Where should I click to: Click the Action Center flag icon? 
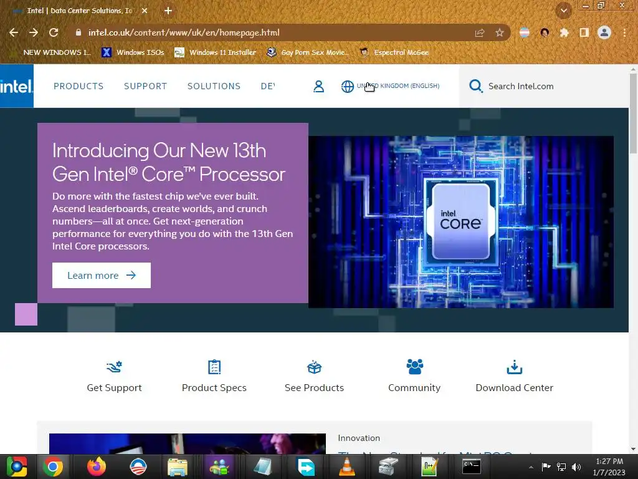[546, 467]
